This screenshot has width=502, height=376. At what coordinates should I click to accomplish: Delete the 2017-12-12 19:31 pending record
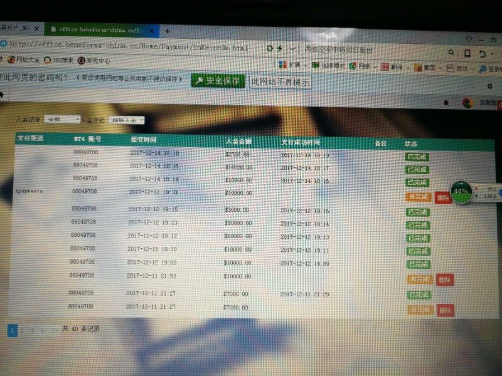click(442, 197)
